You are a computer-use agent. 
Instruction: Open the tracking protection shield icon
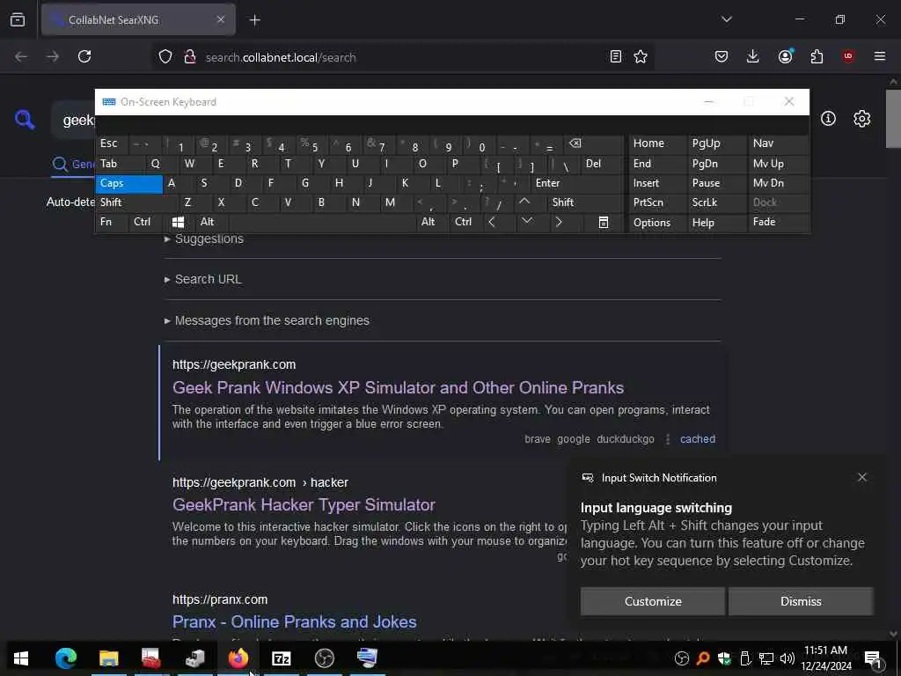tap(165, 57)
